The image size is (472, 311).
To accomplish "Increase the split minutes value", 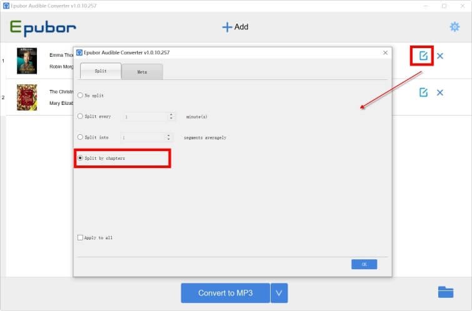I will (x=171, y=114).
